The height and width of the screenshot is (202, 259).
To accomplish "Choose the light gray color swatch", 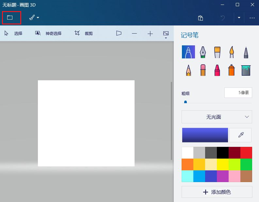I will [x=199, y=153].
